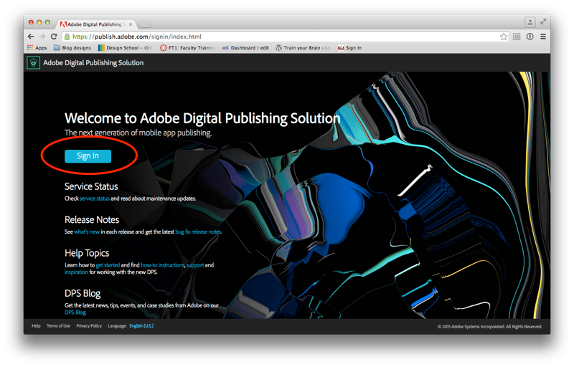This screenshot has width=574, height=367.
Task: Open the Chrome user profile button
Action: point(530,22)
